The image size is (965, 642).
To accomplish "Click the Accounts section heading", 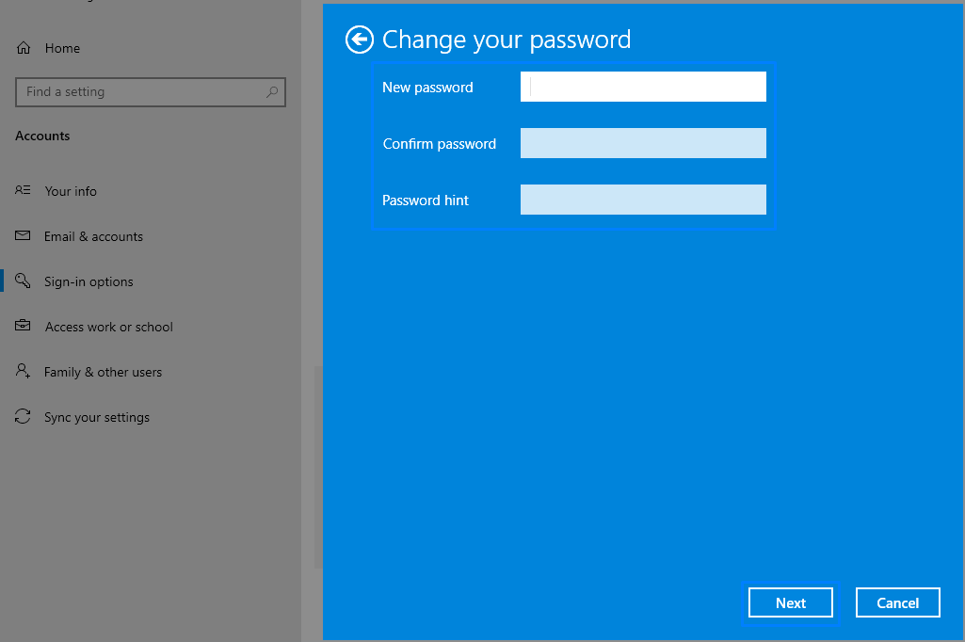I will point(42,136).
